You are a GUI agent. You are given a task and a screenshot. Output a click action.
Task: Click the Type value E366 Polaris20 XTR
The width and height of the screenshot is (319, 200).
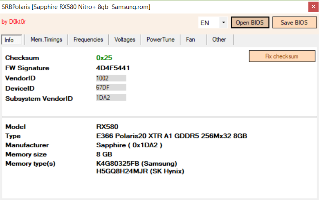(172, 136)
